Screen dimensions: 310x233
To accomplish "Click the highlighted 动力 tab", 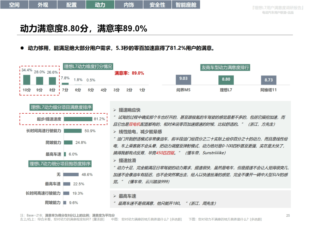I will pos(100,5).
